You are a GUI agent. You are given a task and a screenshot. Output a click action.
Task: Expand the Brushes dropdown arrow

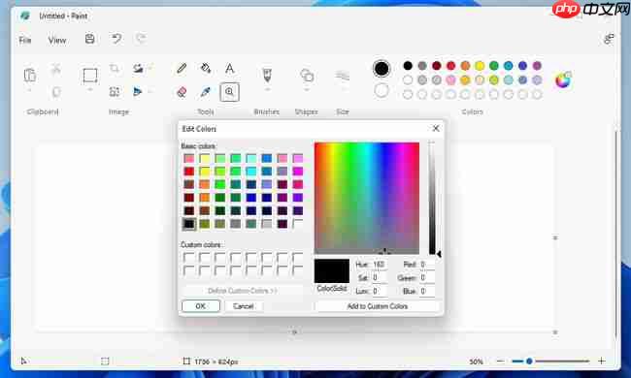[x=267, y=90]
